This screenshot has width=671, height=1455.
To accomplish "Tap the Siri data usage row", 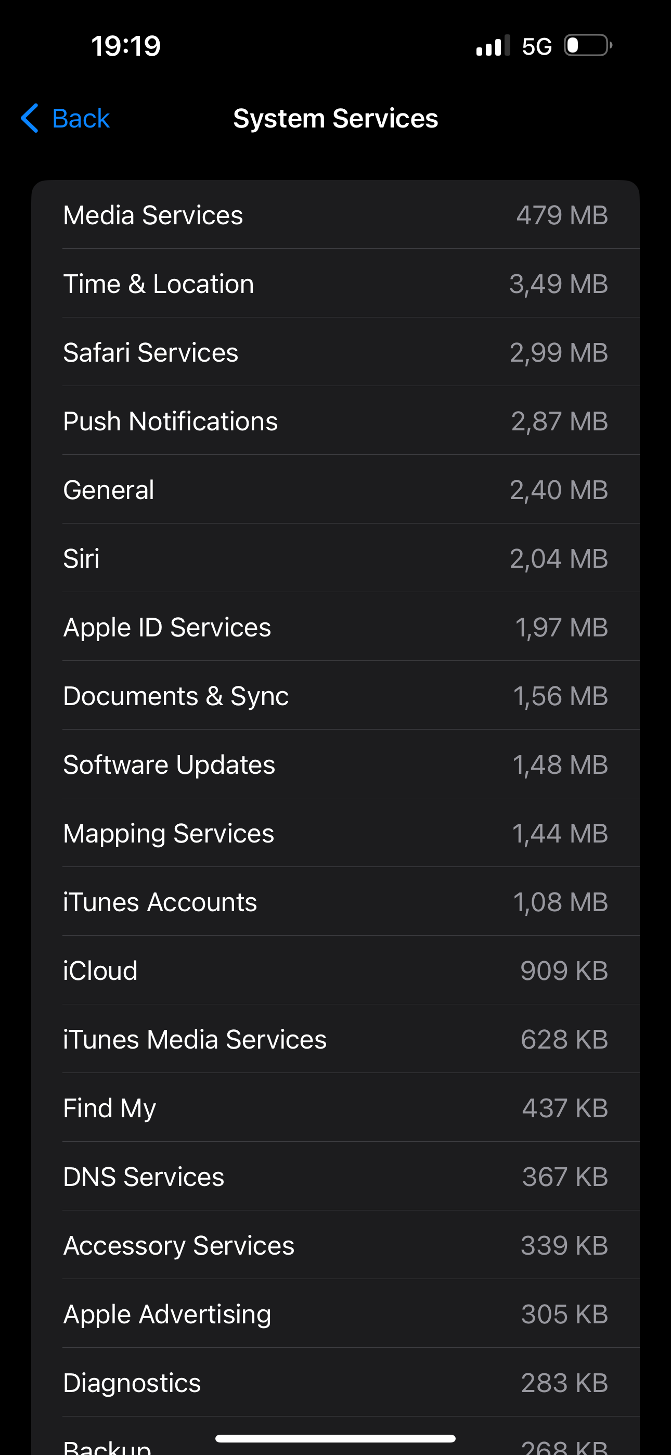I will (335, 558).
